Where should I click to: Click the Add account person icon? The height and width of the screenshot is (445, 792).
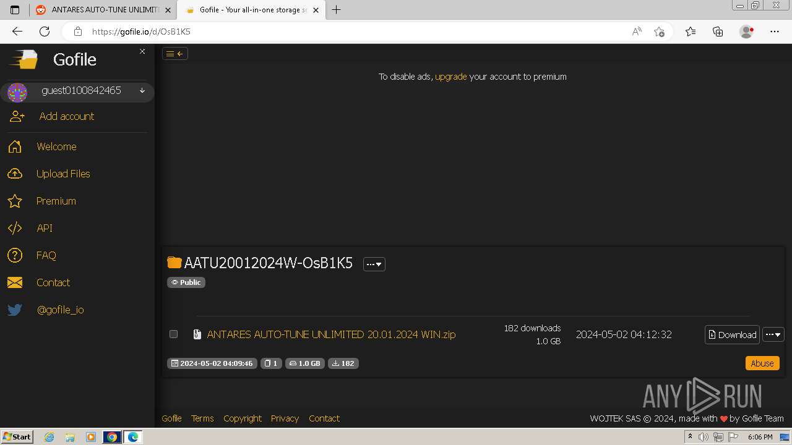[x=17, y=116]
